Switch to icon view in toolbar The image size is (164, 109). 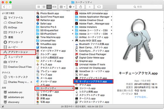[39, 7]
